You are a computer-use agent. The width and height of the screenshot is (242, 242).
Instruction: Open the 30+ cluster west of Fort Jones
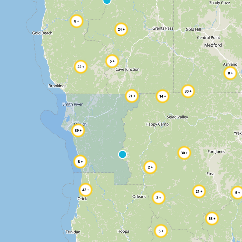(x=184, y=153)
